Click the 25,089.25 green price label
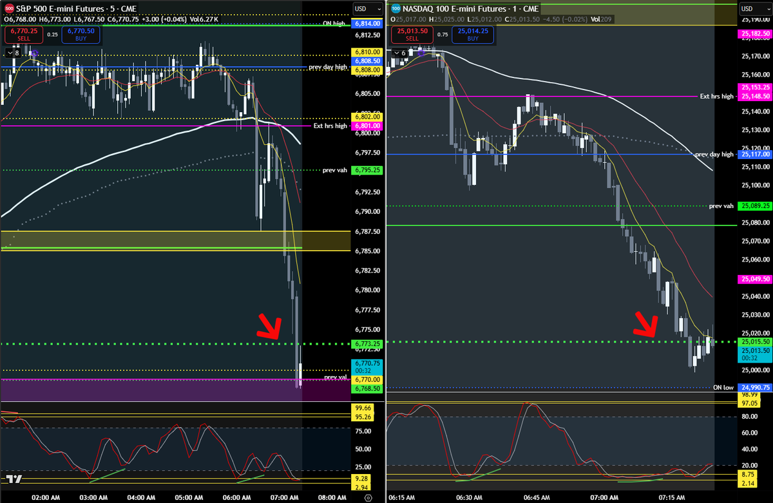The height and width of the screenshot is (503, 773). click(754, 206)
